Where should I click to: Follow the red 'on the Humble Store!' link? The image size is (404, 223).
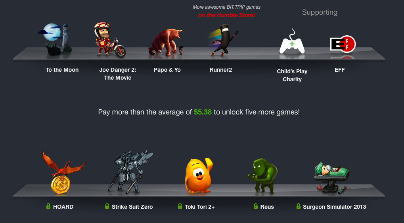226,15
